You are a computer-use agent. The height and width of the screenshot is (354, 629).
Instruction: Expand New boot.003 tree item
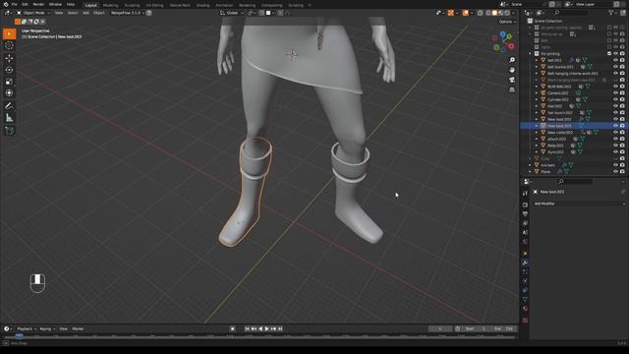point(537,126)
